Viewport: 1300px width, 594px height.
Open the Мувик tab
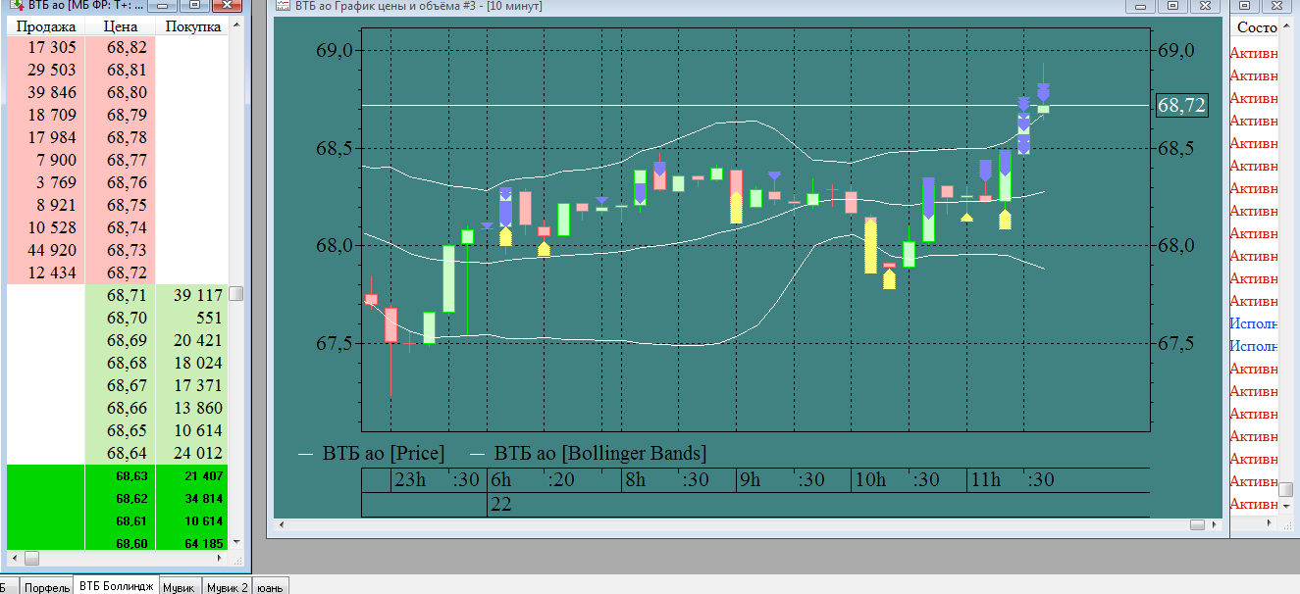click(x=179, y=586)
